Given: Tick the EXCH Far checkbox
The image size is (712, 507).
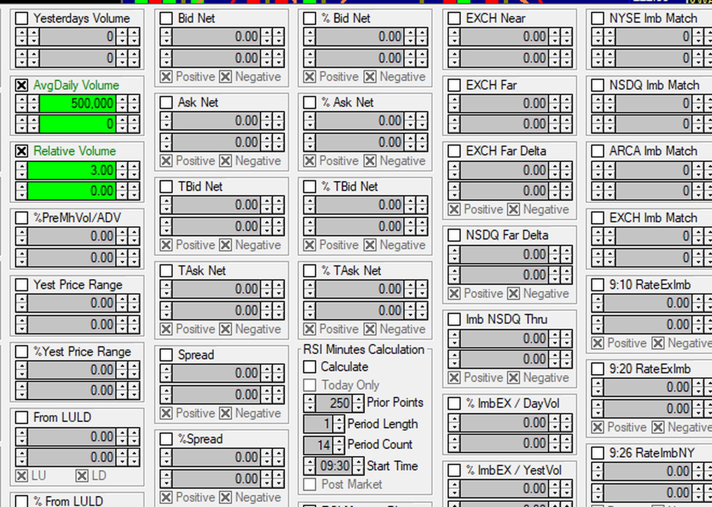Looking at the screenshot, I should (x=454, y=85).
